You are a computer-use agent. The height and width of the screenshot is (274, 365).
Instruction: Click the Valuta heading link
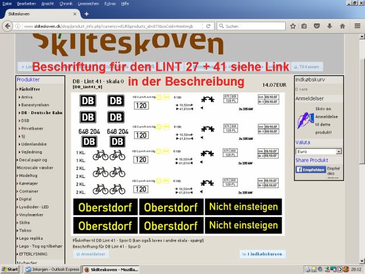(303, 142)
